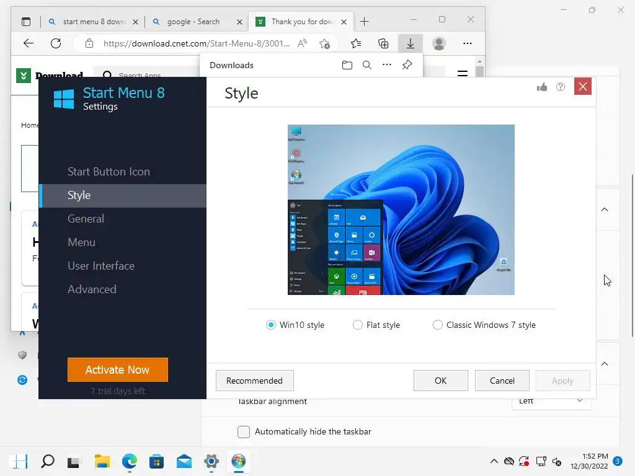This screenshot has width=635, height=476.
Task: Refresh the Edge page
Action: tap(56, 43)
